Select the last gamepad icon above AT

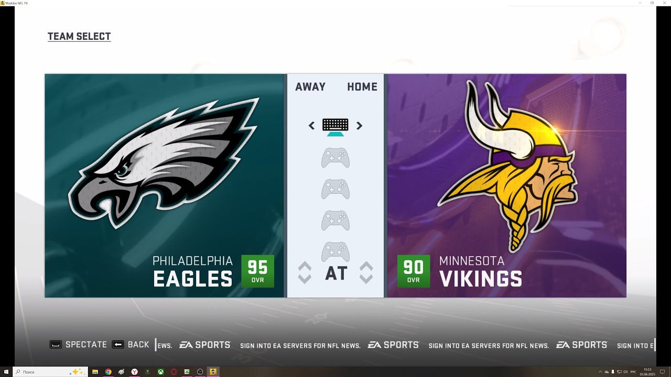[335, 252]
